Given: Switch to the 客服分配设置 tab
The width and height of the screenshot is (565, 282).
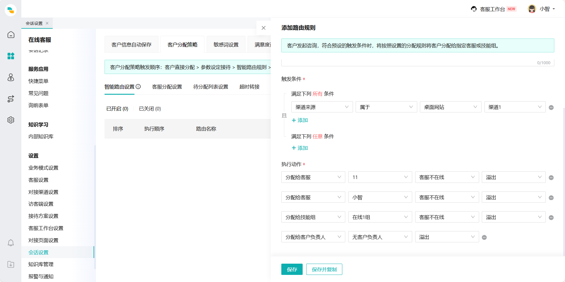Looking at the screenshot, I should click(167, 86).
